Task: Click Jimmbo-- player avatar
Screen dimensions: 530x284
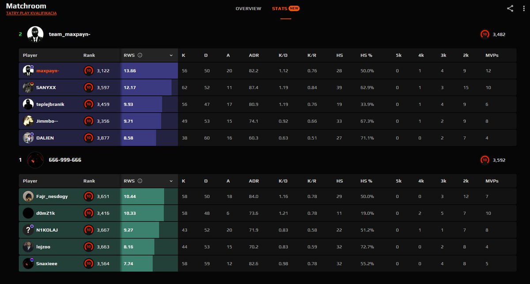Action: click(x=28, y=121)
